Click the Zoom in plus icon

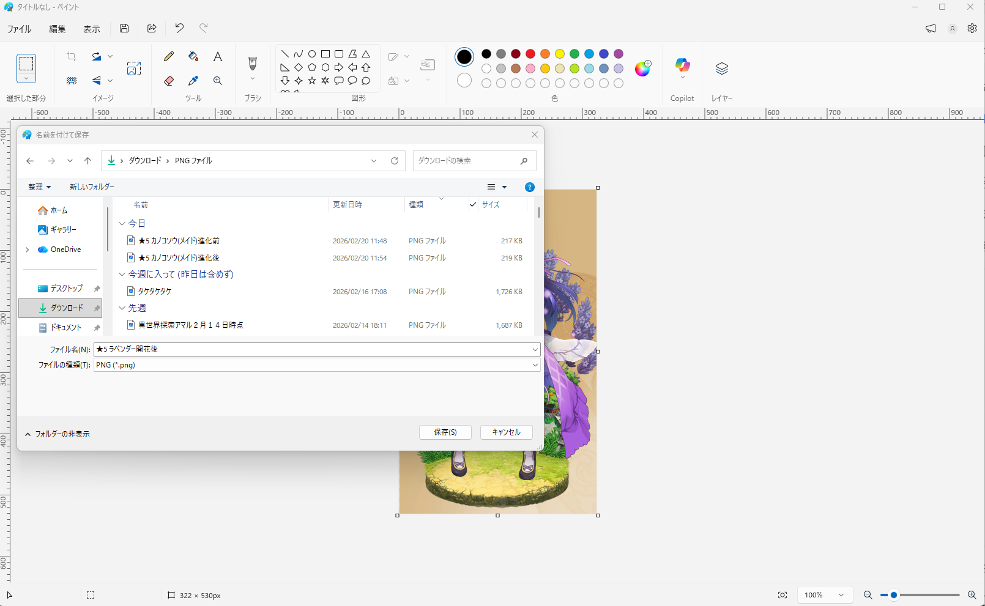(972, 595)
